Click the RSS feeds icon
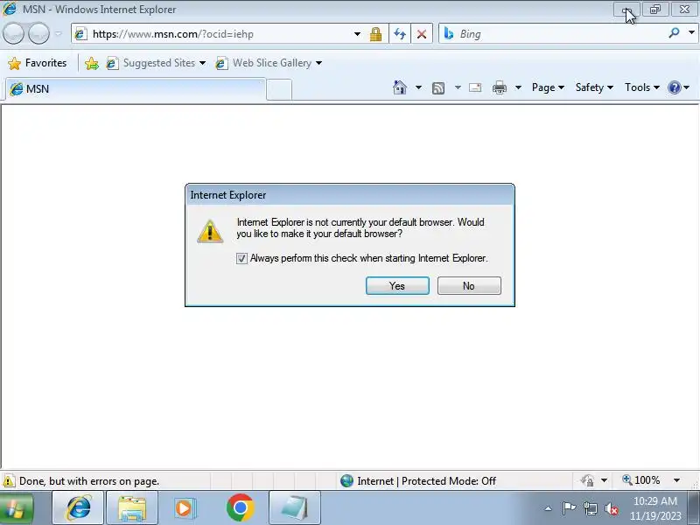 point(438,88)
